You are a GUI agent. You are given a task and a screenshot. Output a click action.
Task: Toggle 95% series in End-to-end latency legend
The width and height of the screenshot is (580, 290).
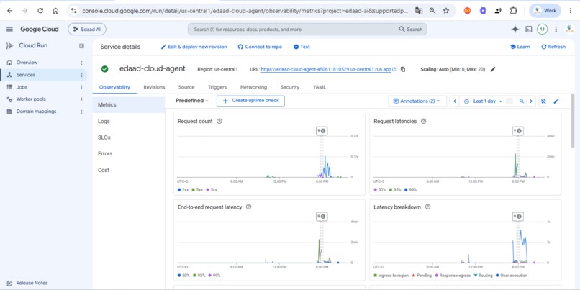click(199, 275)
